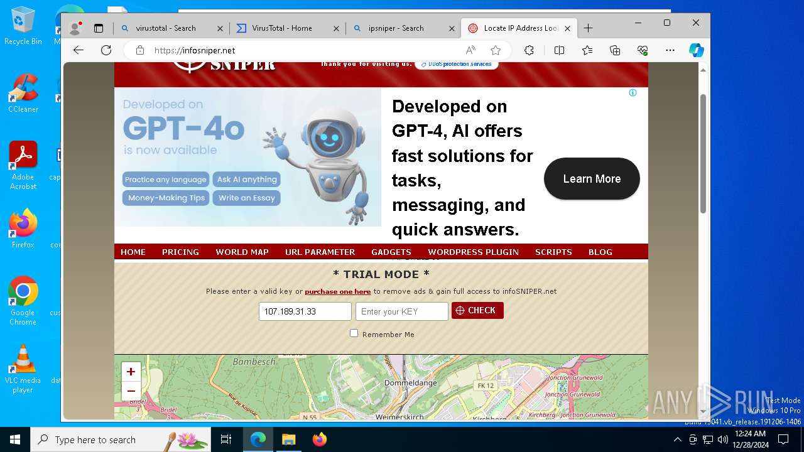804x452 pixels.
Task: Reload the infosniper page
Action: 106,50
